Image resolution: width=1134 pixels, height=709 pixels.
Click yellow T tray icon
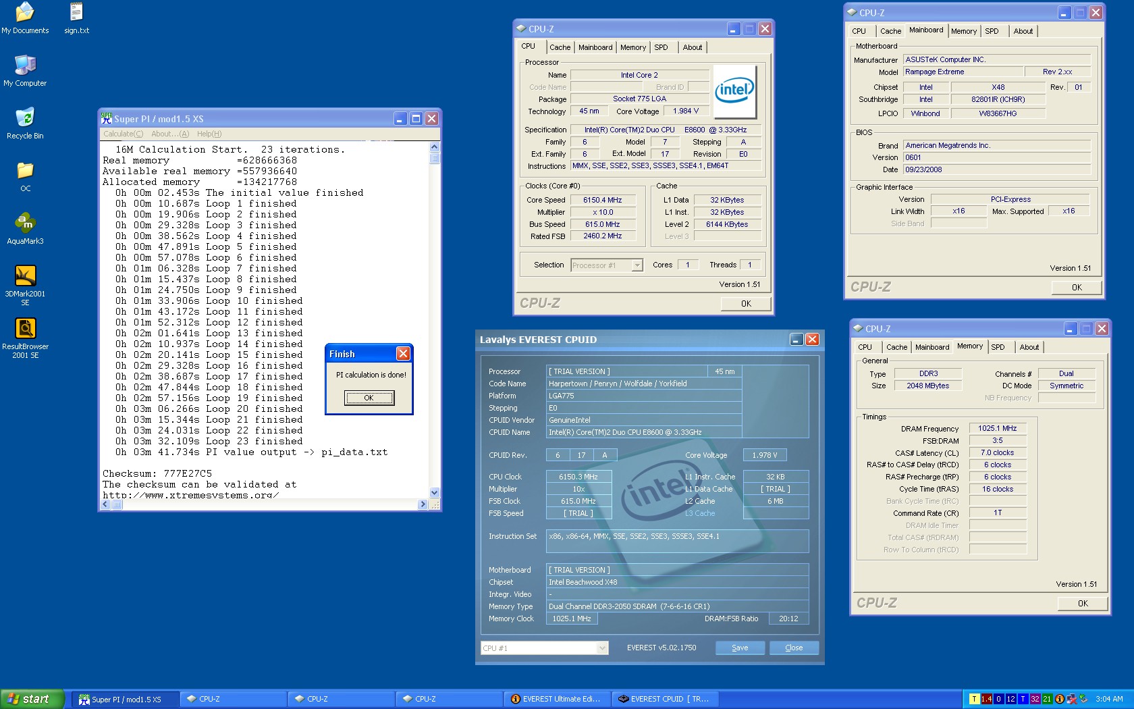(974, 699)
